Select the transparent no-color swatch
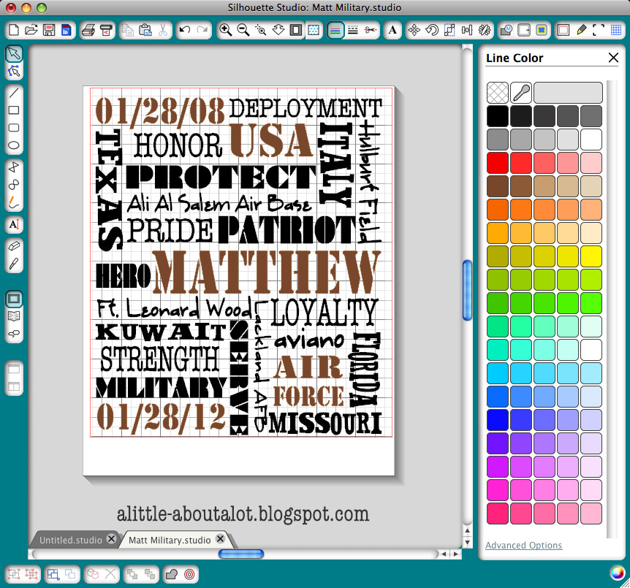630x588 pixels. [498, 93]
